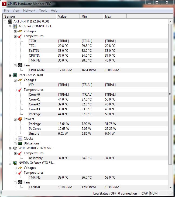
Task: Click the fan icon under ASUSTeK COMPUTER
Action: (x=20, y=65)
